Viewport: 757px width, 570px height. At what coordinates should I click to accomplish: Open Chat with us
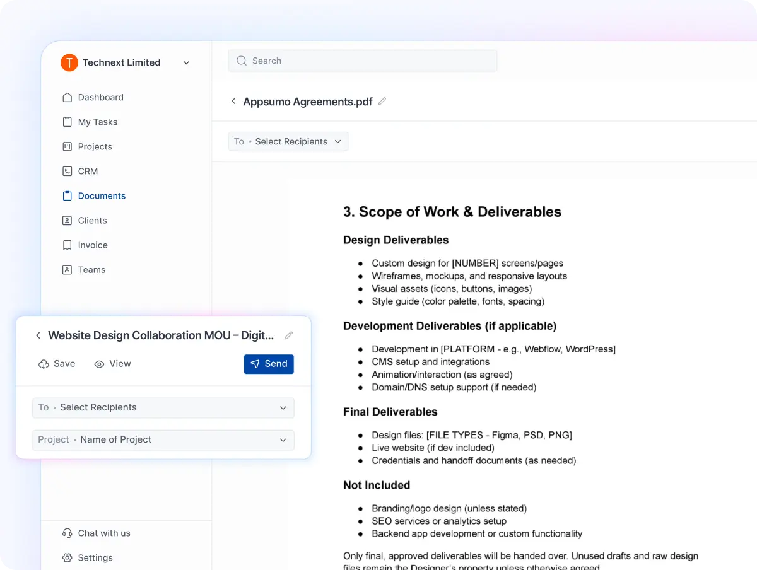tap(104, 533)
